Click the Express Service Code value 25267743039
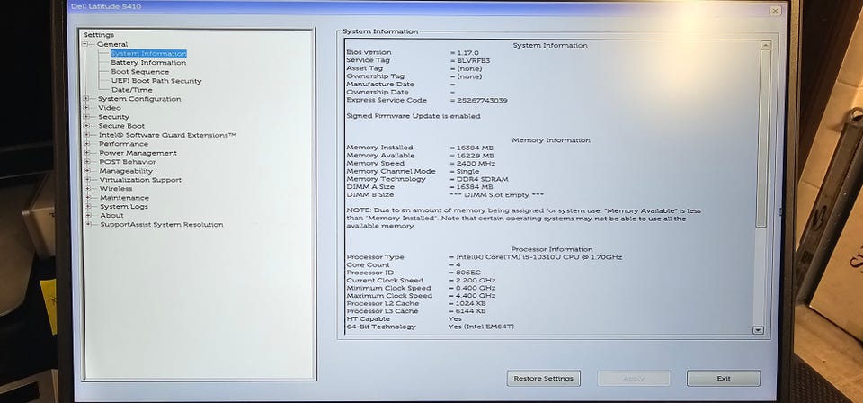 pos(482,101)
